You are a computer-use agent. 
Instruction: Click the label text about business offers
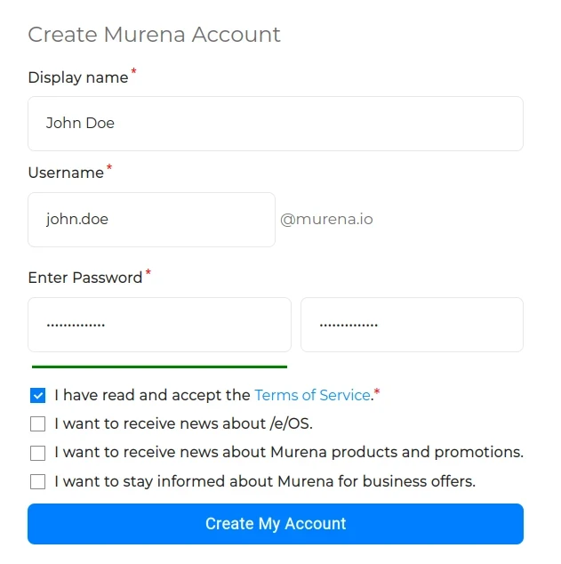pos(265,481)
